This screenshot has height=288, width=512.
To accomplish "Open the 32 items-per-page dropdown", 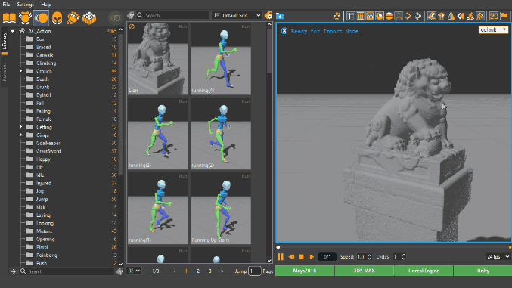I will tap(134, 271).
